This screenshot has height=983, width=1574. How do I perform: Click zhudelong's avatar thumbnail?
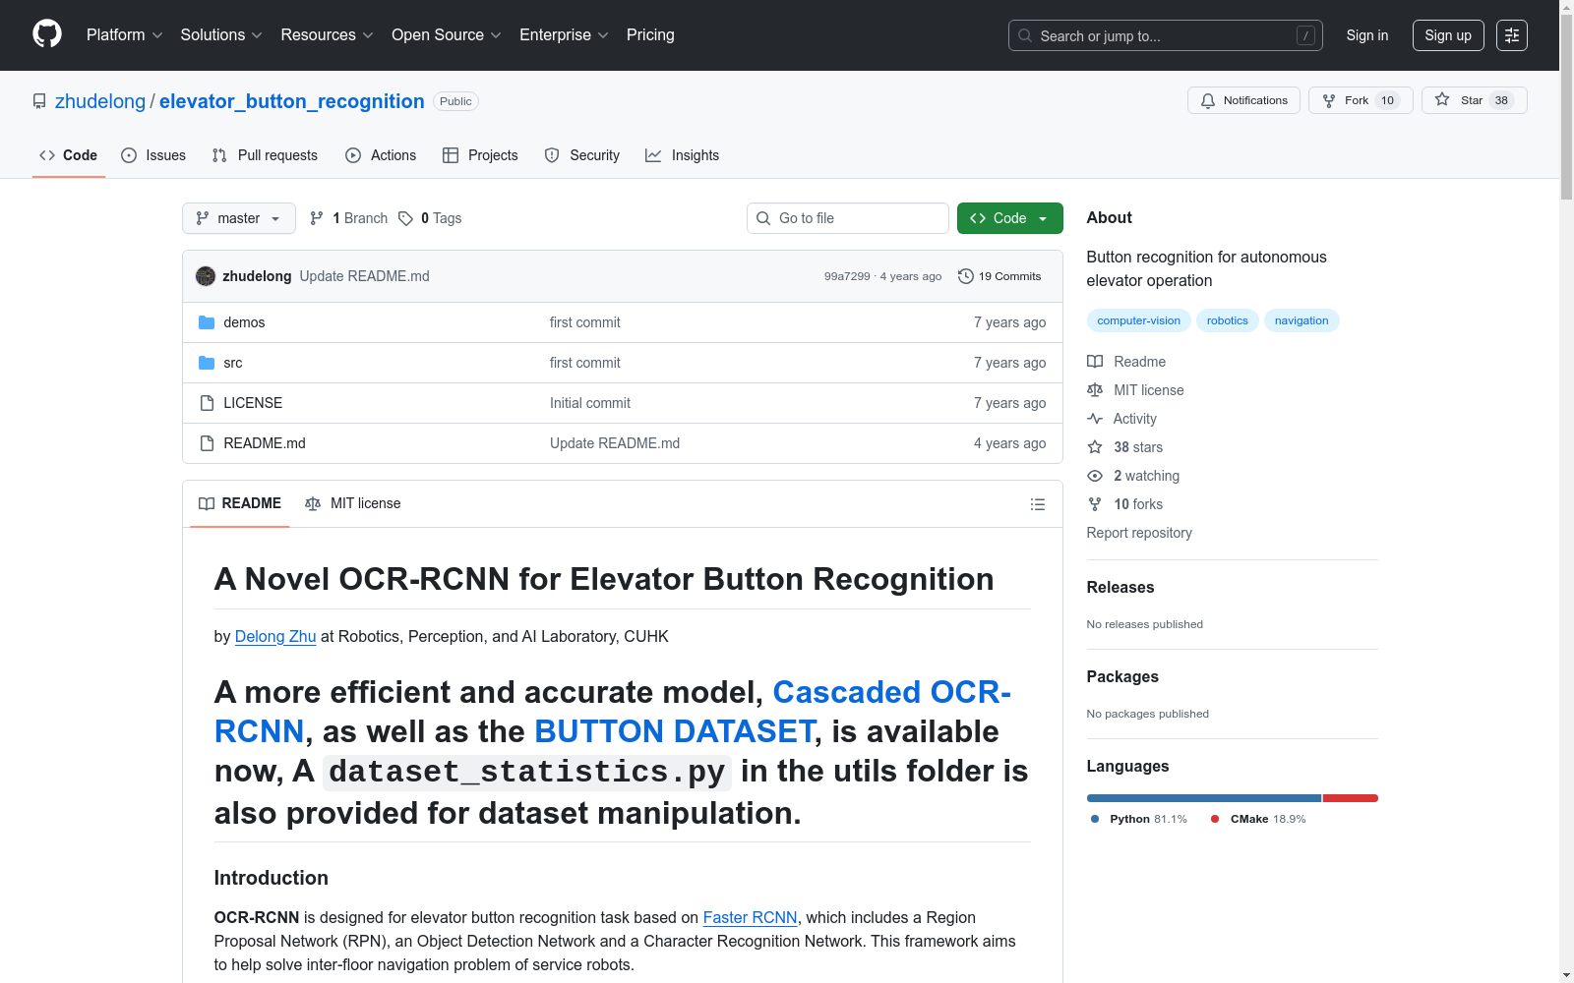206,276
